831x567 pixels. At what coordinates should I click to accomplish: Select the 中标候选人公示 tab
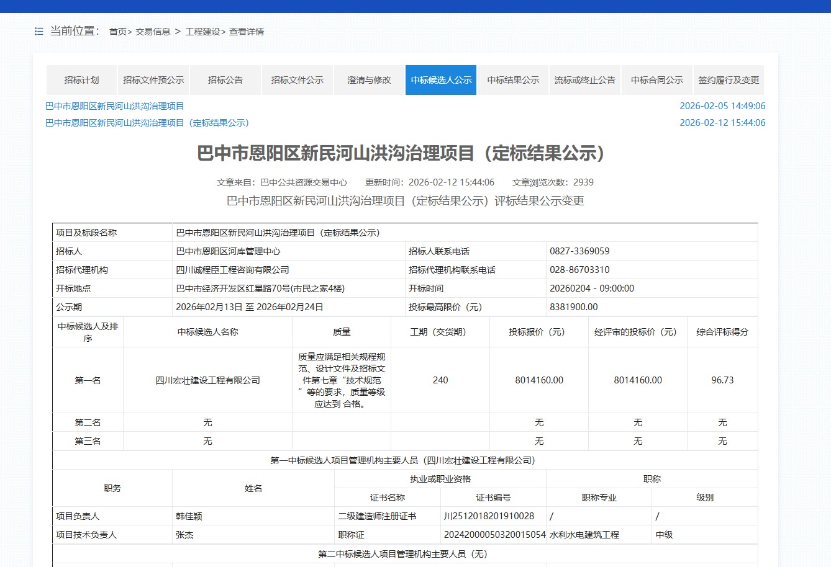(441, 80)
